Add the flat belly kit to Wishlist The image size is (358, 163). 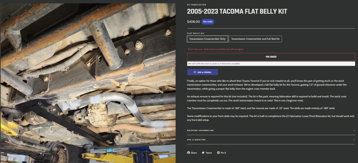pos(202,72)
